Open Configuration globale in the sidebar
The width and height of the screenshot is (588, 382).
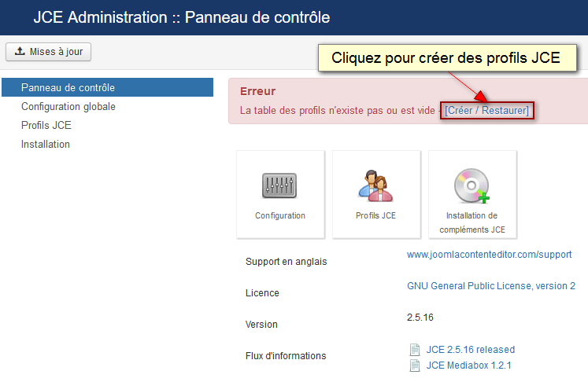[68, 106]
